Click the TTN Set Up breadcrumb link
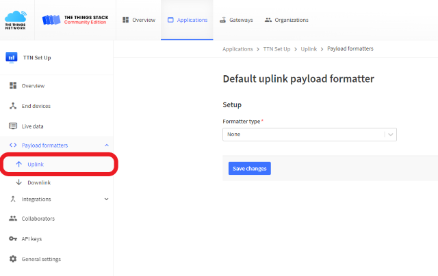This screenshot has width=438, height=276. click(x=276, y=49)
